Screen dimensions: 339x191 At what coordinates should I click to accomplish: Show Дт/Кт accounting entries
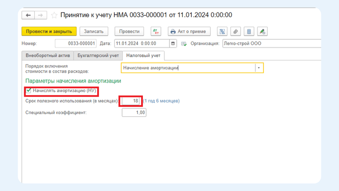pos(156,31)
